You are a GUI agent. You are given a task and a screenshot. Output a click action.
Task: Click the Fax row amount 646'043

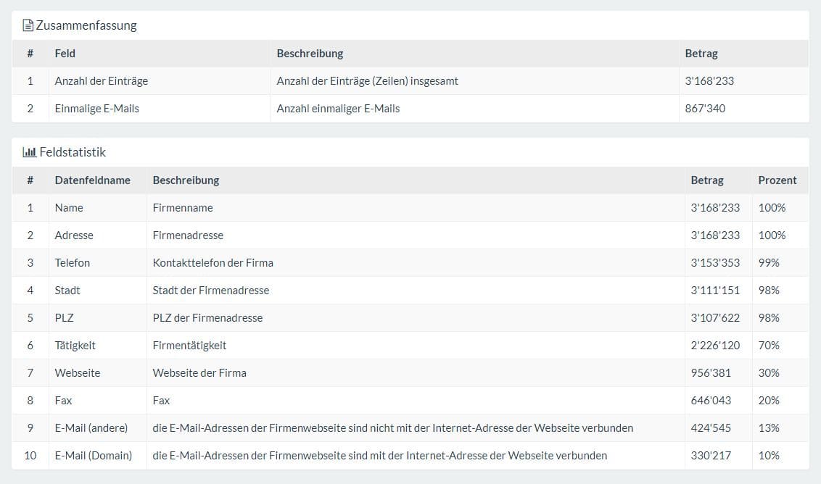click(x=711, y=400)
